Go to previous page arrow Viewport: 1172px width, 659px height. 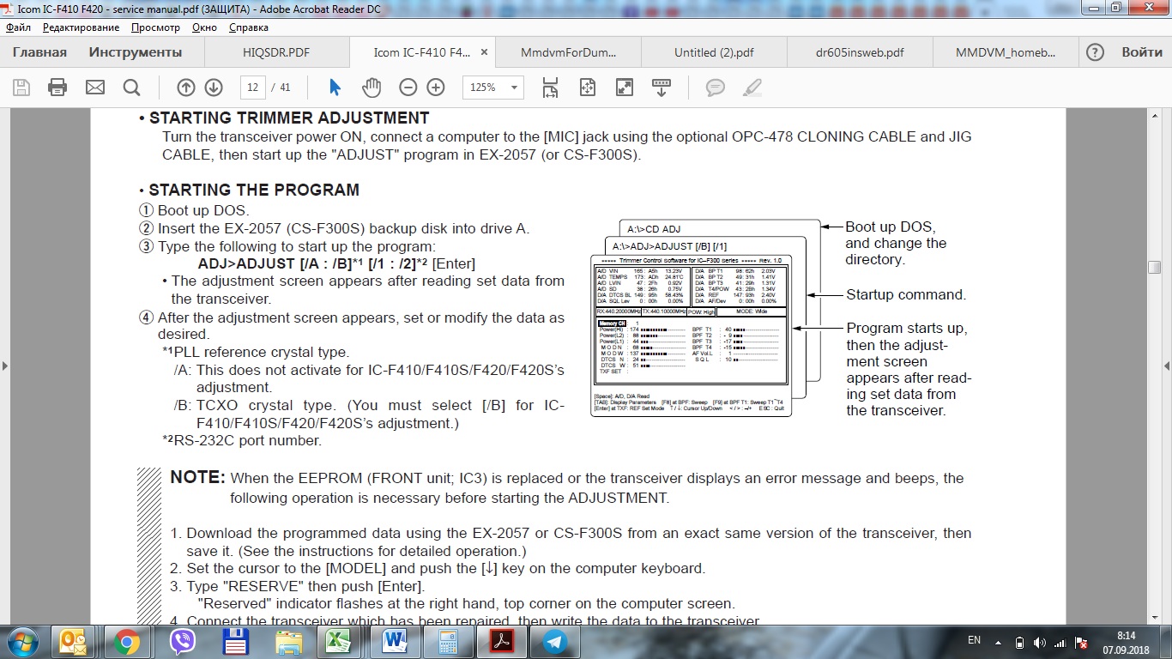186,88
